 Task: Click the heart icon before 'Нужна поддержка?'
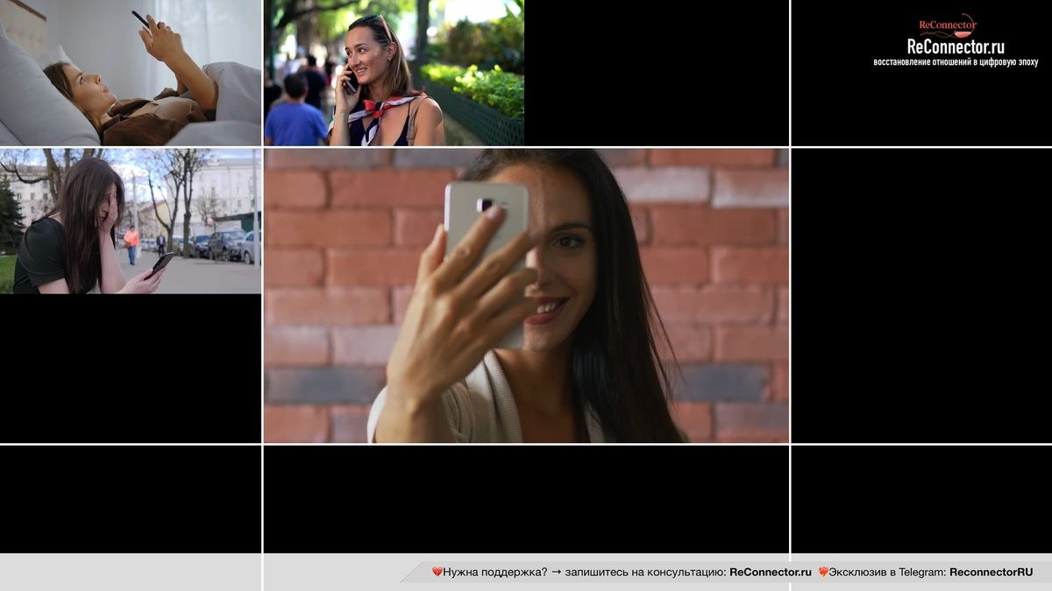point(437,572)
